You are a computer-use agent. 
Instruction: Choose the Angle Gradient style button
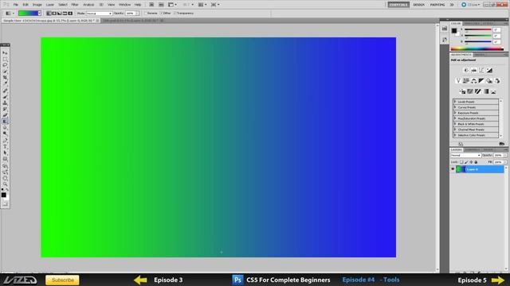(x=60, y=14)
